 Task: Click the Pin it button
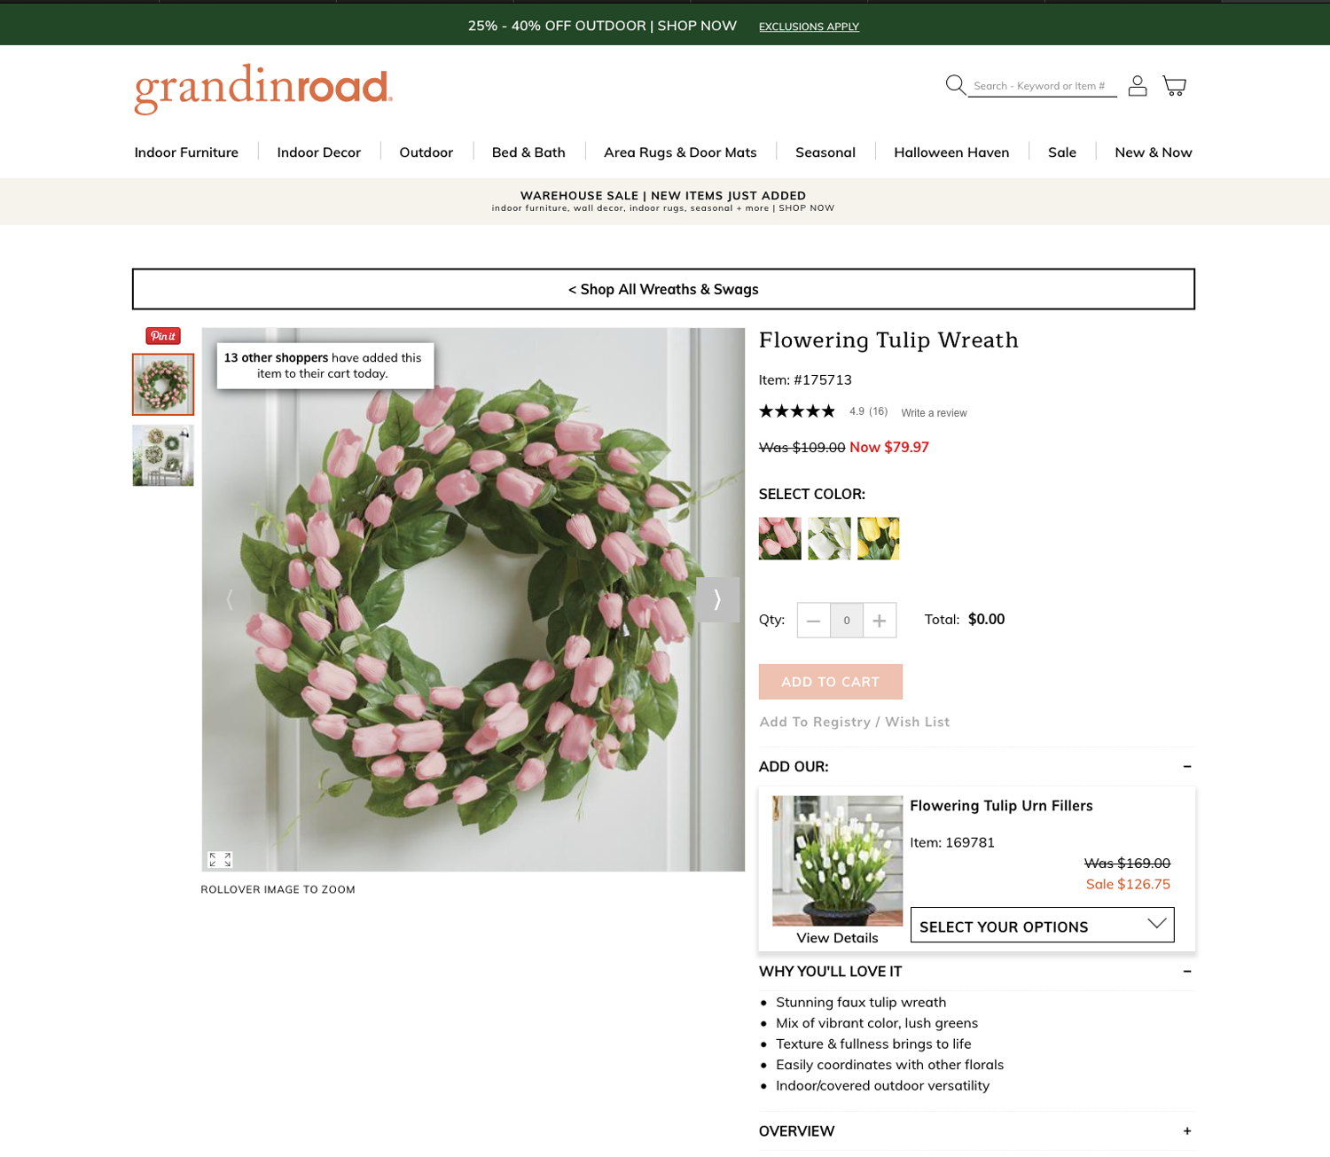[163, 336]
